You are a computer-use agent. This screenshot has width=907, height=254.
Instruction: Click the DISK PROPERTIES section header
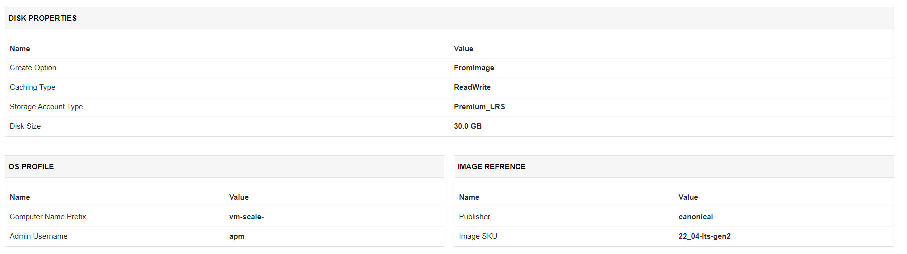pyautogui.click(x=43, y=18)
